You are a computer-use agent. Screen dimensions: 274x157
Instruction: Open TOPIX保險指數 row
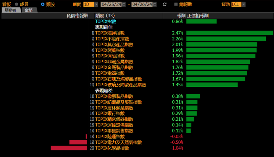click(110, 56)
